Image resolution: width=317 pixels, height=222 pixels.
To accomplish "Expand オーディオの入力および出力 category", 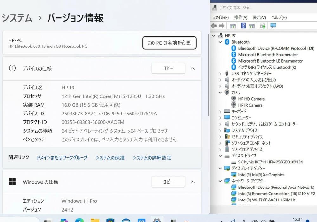I will coord(220,80).
